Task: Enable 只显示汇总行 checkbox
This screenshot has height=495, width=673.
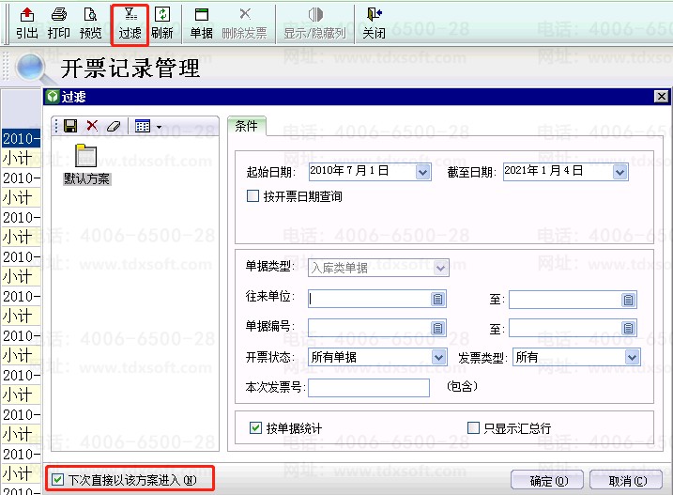Action: 473,427
